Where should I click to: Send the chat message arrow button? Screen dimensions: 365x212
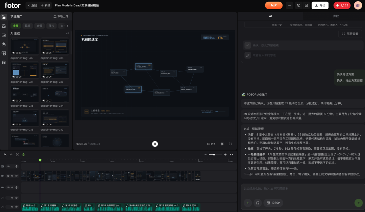coord(359,203)
